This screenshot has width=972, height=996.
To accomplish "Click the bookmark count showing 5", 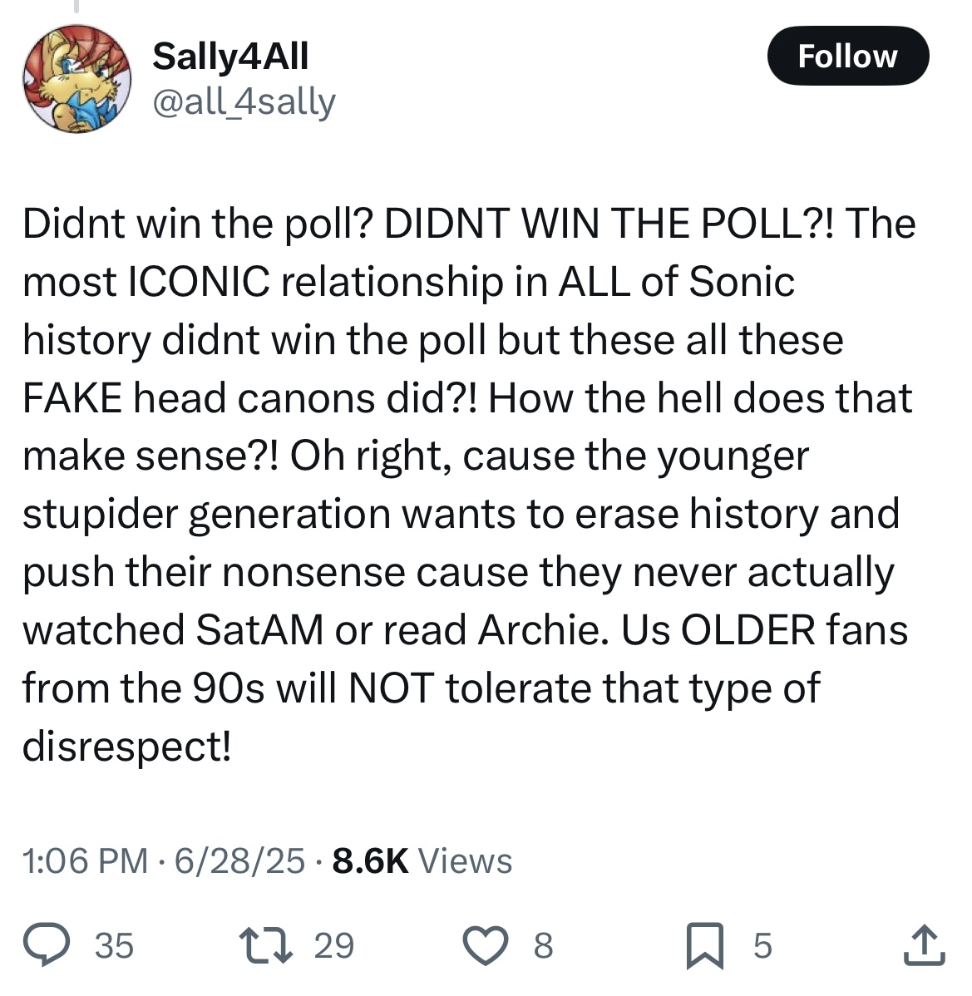I will [762, 945].
